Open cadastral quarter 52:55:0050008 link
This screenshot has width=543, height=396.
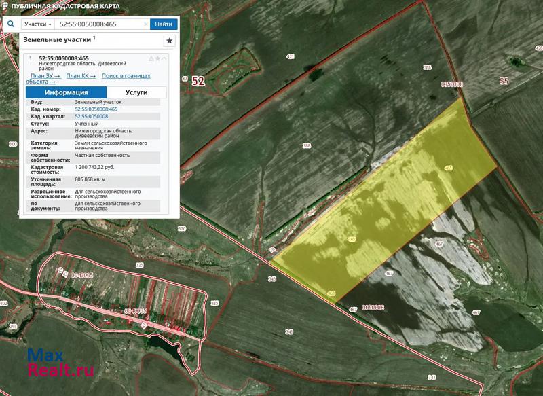tap(91, 116)
